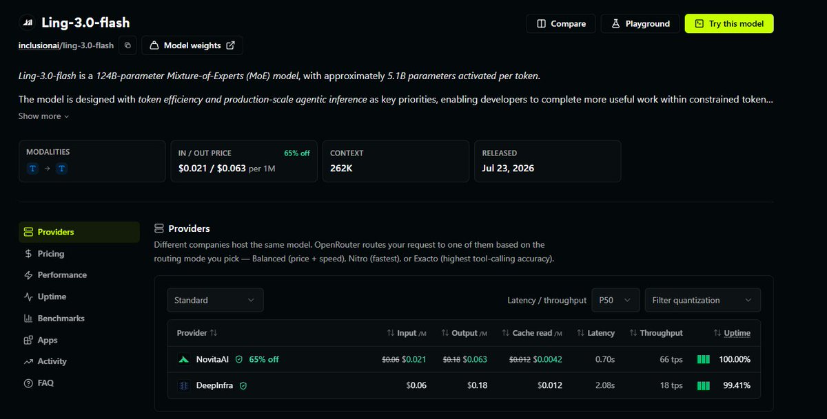Click the Jul 23, 2026 release date
The width and height of the screenshot is (827, 419).
[x=508, y=168]
